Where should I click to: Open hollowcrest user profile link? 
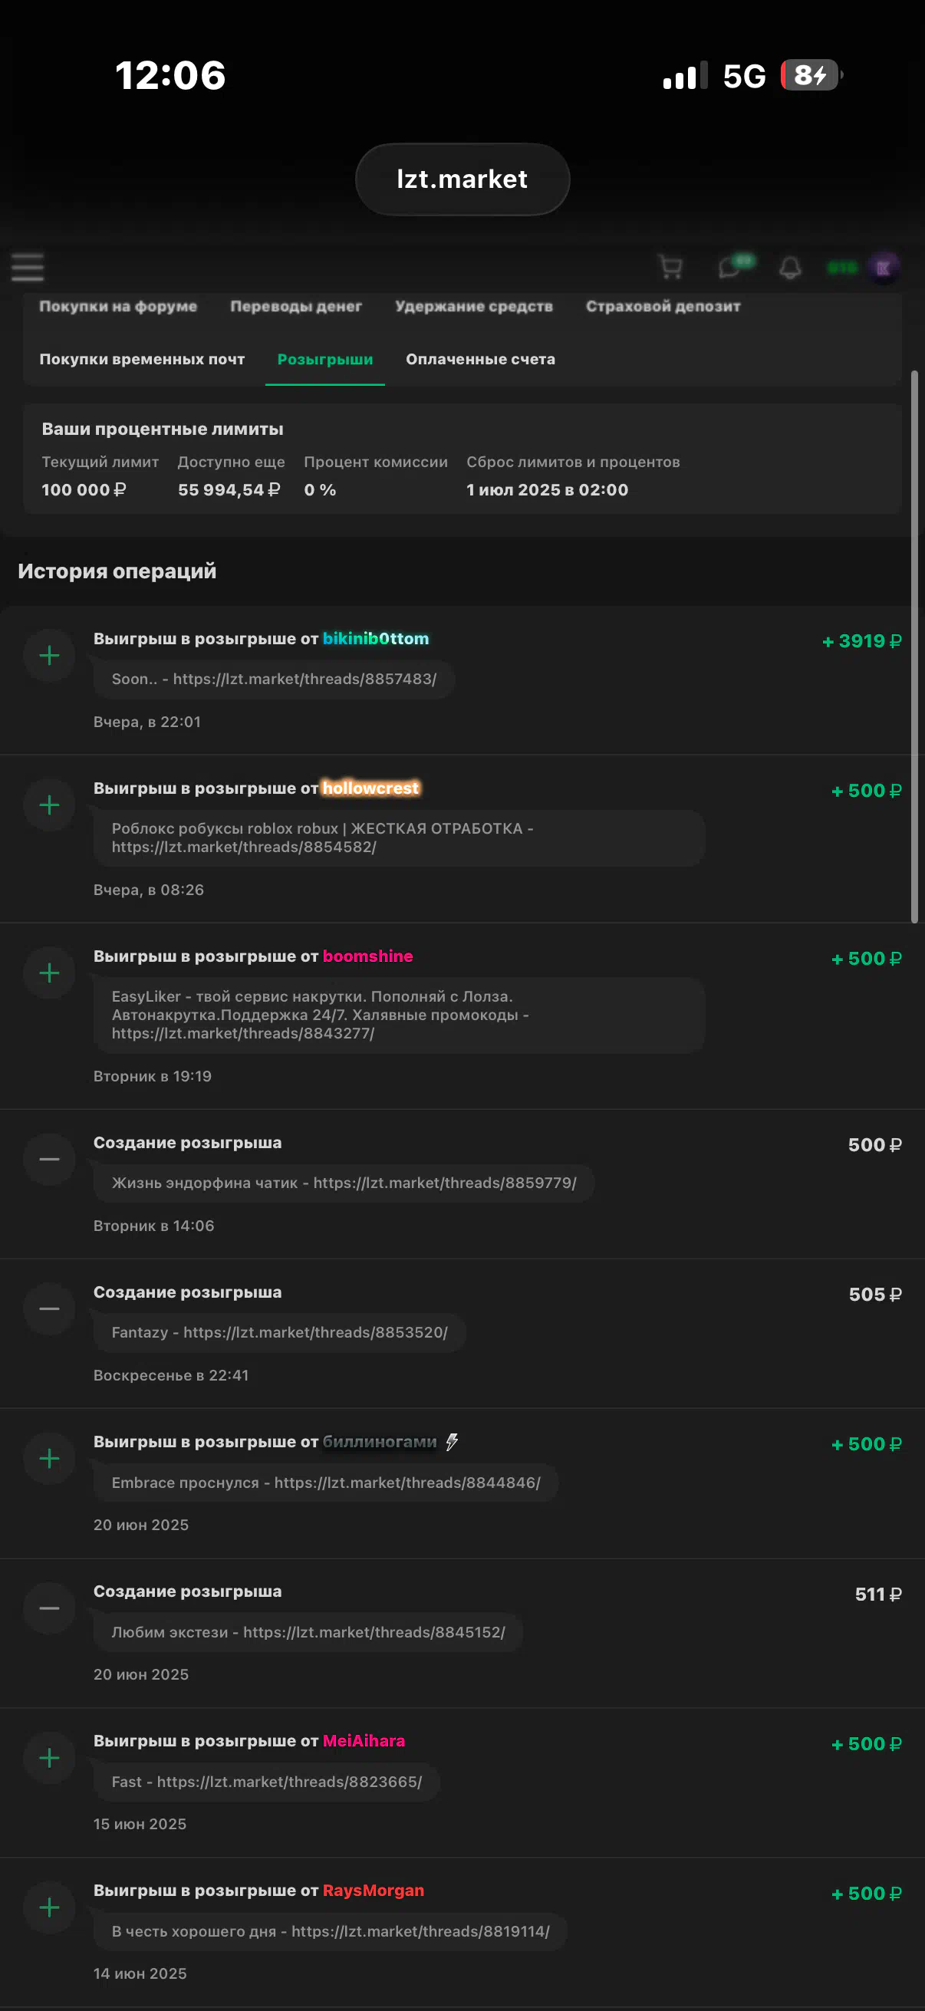pyautogui.click(x=370, y=788)
